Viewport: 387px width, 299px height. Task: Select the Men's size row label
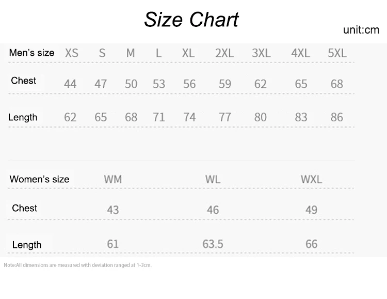coord(31,53)
